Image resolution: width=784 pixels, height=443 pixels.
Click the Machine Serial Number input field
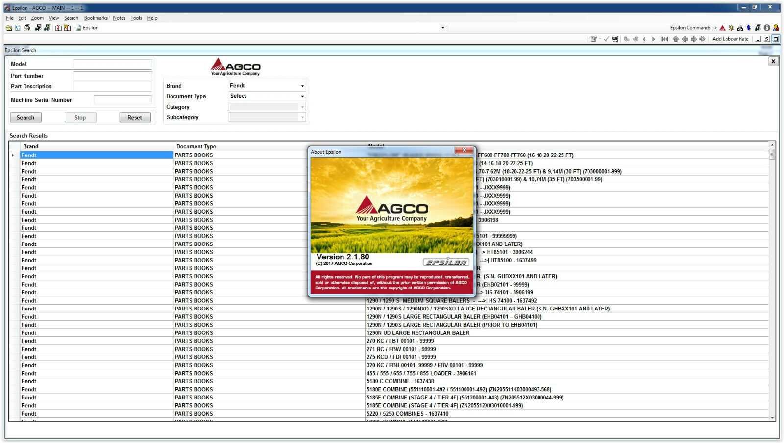click(122, 100)
